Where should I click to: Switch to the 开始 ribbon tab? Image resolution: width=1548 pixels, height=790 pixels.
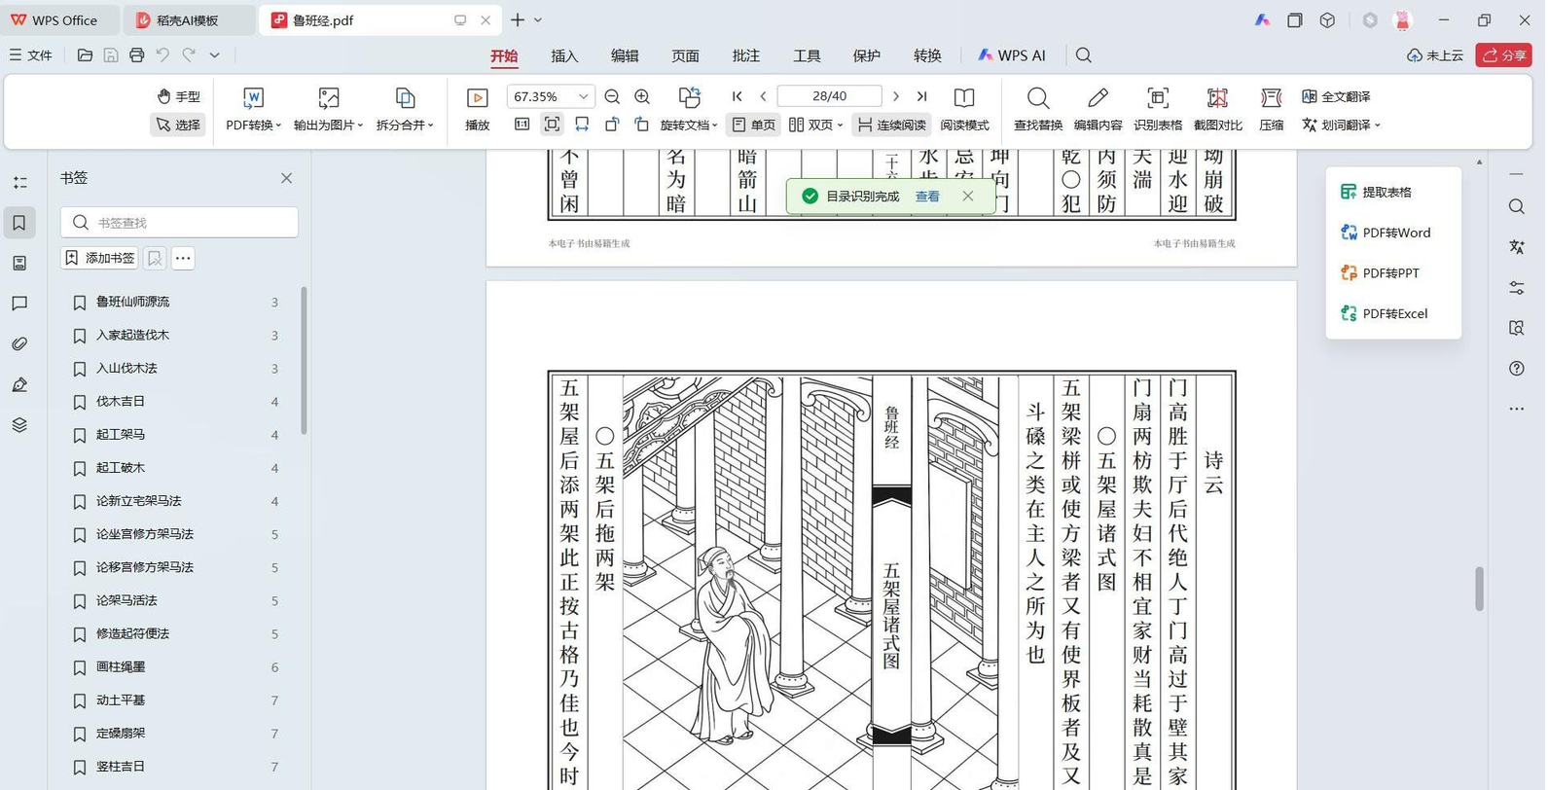[504, 55]
